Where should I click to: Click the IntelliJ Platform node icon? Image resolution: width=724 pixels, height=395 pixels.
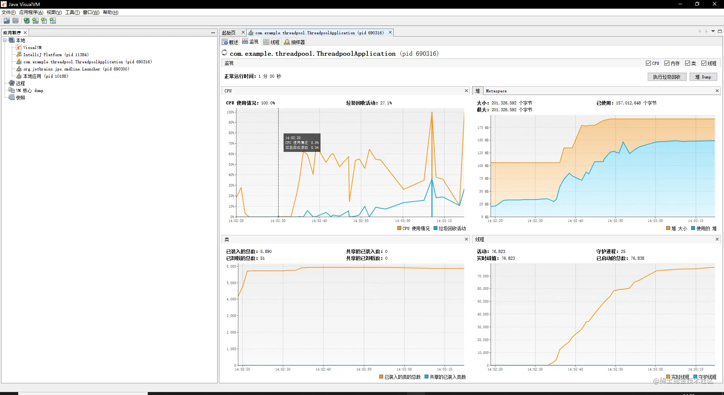19,55
